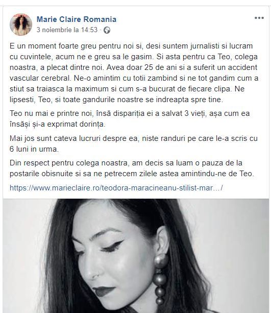The image size is (271, 313).
Task: Follow the marieclaire.ro teodora-maracineanu article link
Action: (116, 188)
